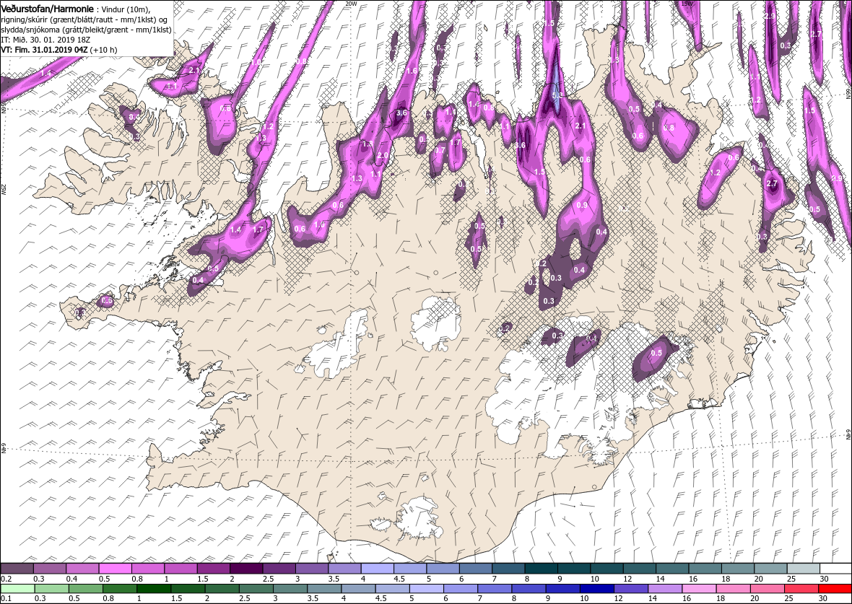Click the '20W' longitude label at the top

pyautogui.click(x=352, y=4)
